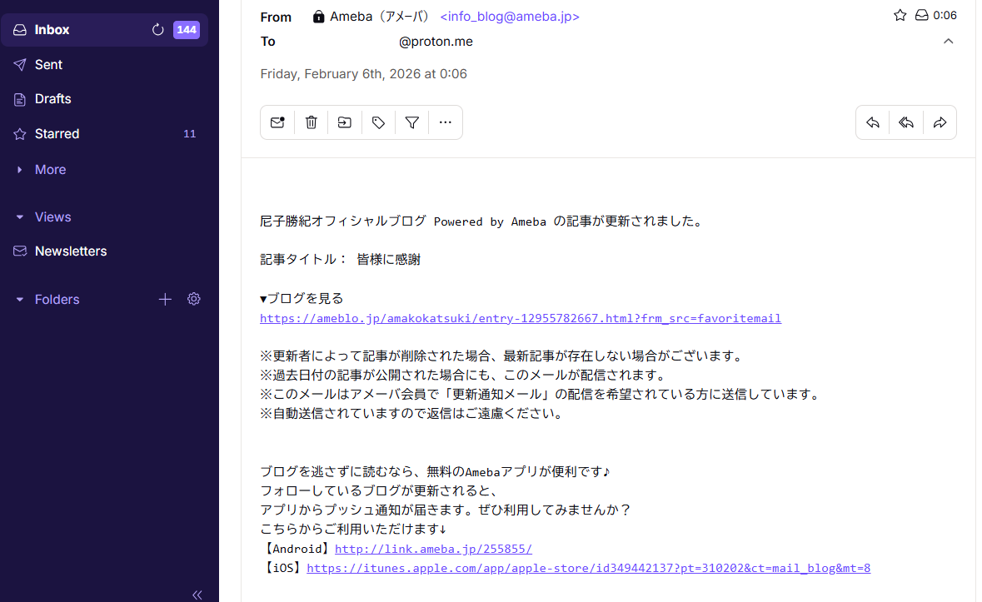
Task: Click the Move to folder icon
Action: click(344, 122)
